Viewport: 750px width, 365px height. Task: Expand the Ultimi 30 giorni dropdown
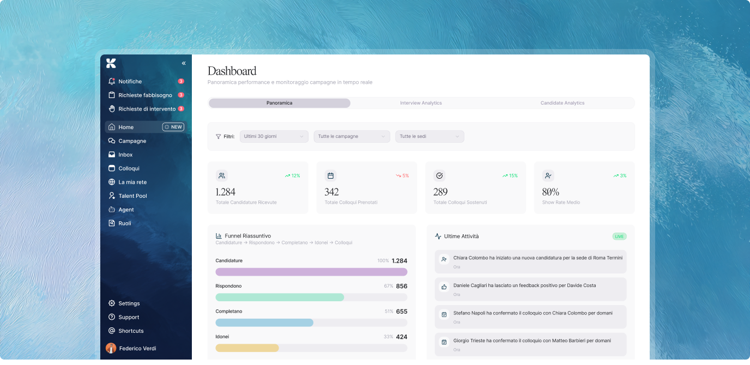pyautogui.click(x=274, y=136)
